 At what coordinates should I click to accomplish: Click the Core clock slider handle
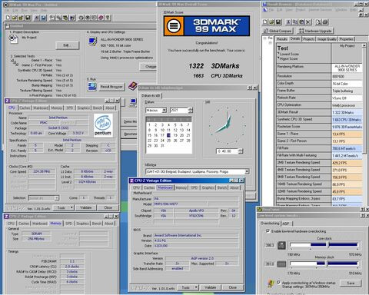(x=327, y=244)
